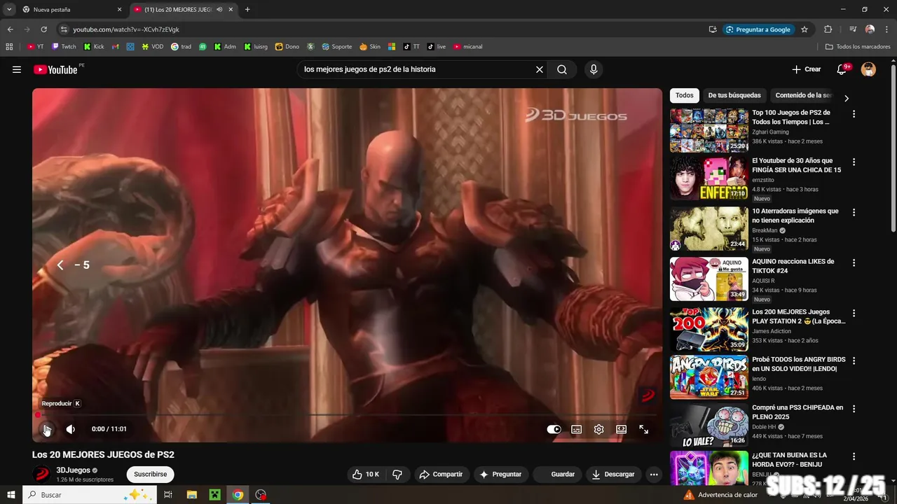Switch to theater mode view
The image size is (897, 504).
(x=621, y=430)
